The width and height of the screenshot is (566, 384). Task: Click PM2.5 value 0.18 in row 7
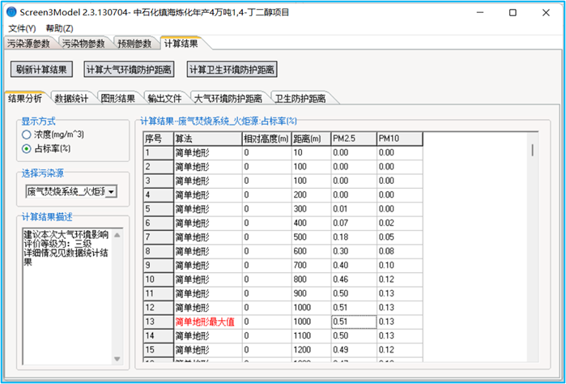(x=354, y=237)
